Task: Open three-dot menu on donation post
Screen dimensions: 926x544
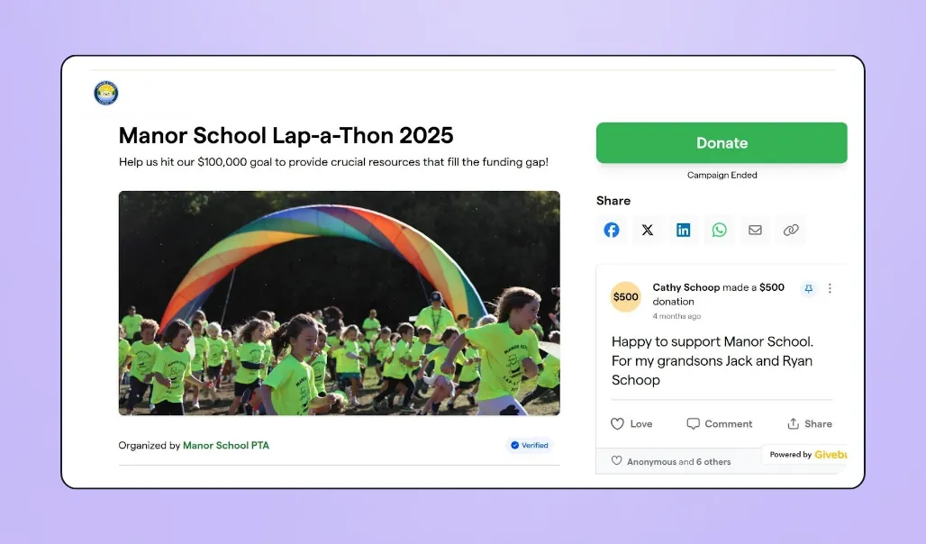Action: coord(830,288)
